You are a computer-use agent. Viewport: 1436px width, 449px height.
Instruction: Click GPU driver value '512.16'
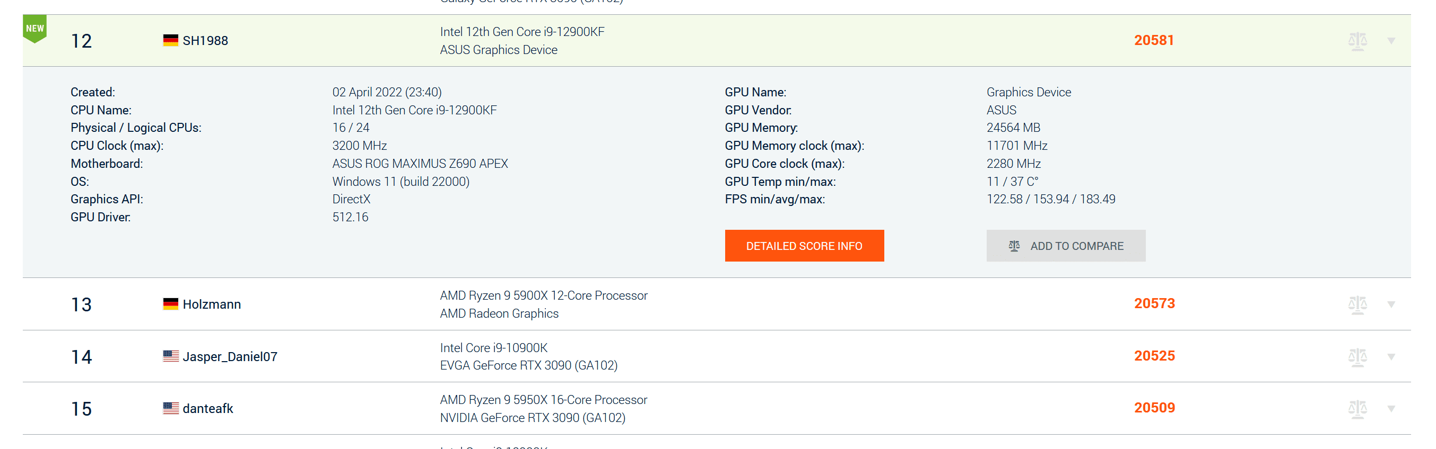click(x=350, y=218)
